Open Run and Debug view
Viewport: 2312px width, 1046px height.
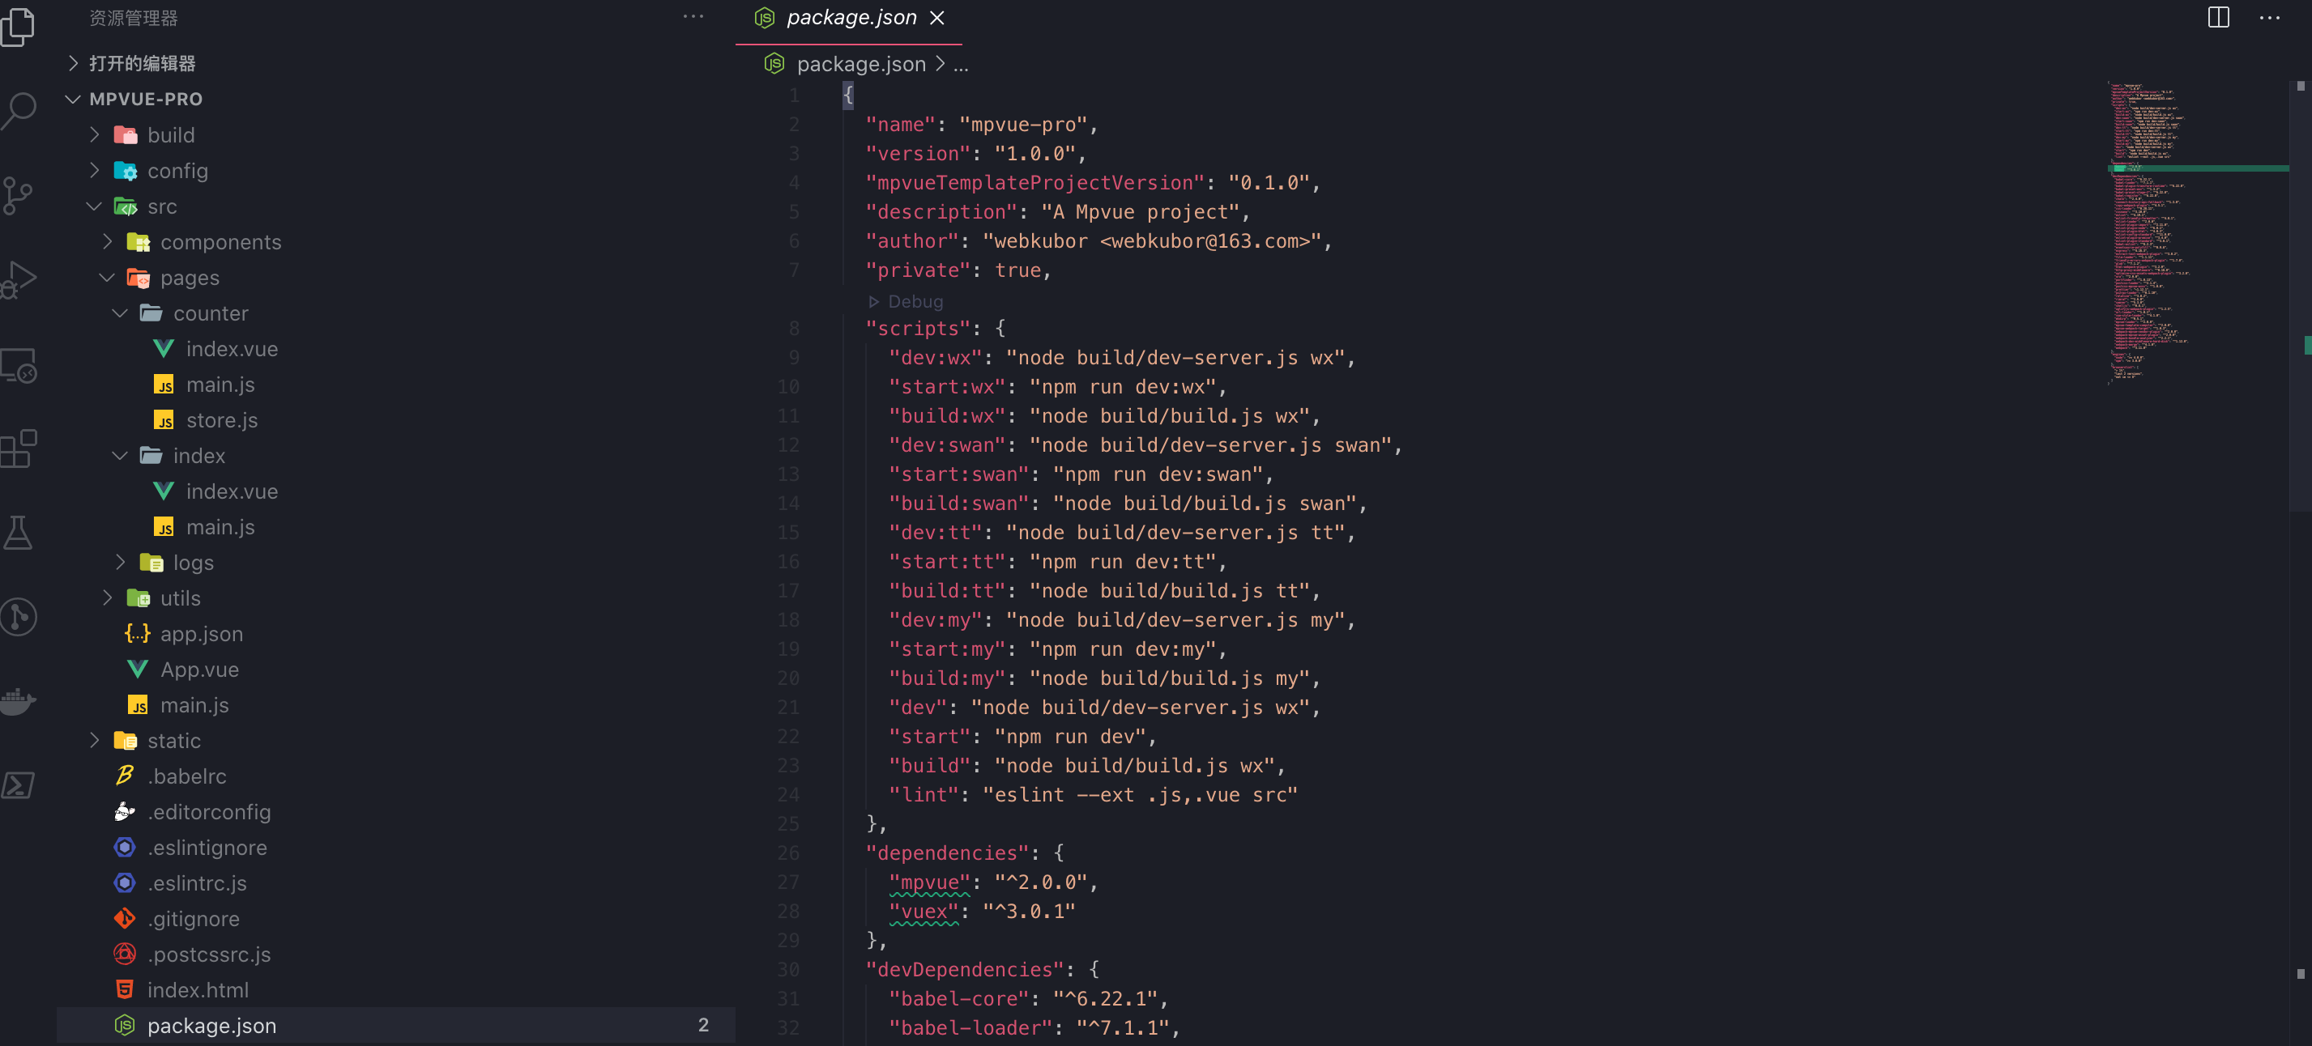(x=19, y=279)
